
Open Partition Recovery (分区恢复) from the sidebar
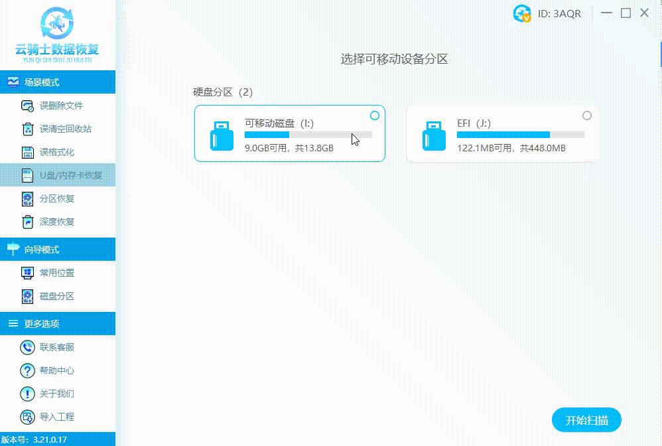(27, 198)
